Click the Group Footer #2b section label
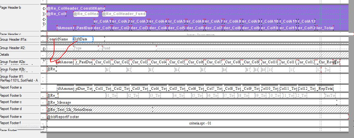 [x=13, y=70]
